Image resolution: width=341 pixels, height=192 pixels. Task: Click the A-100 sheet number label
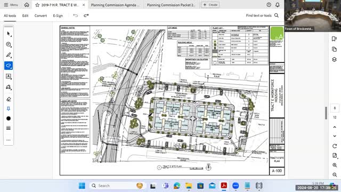click(x=277, y=171)
